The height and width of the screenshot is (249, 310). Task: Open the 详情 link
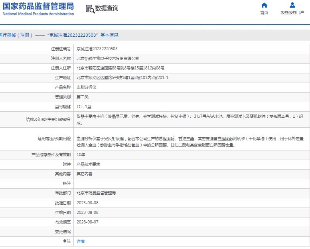81,241
